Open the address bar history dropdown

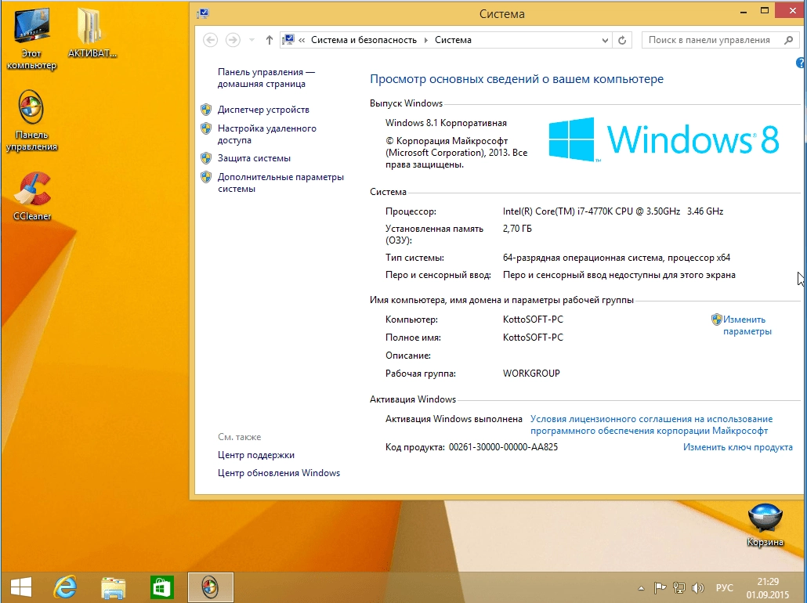tap(605, 40)
